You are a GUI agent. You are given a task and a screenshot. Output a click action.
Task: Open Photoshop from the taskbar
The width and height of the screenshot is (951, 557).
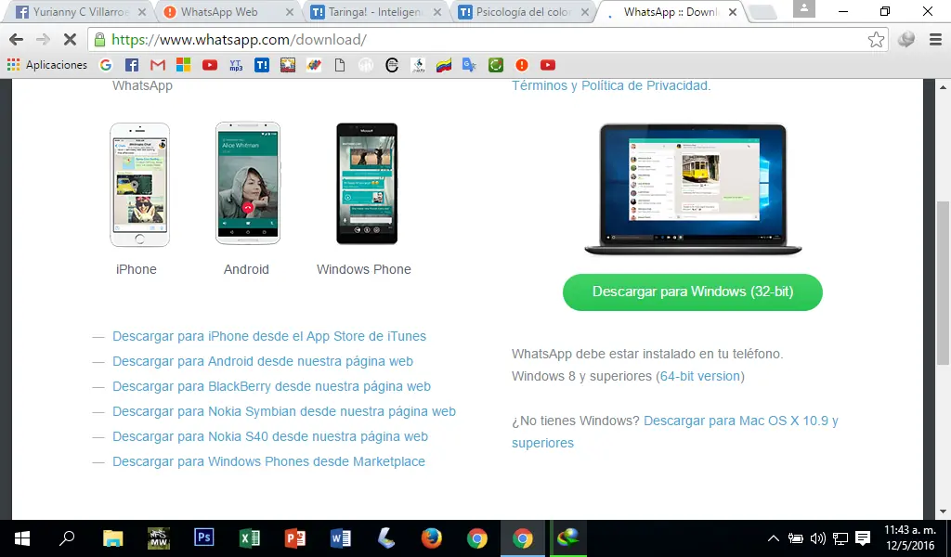pyautogui.click(x=204, y=538)
